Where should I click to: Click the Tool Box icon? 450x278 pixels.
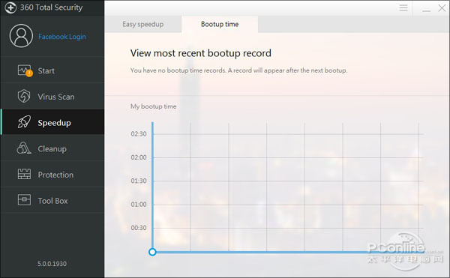pyautogui.click(x=24, y=200)
